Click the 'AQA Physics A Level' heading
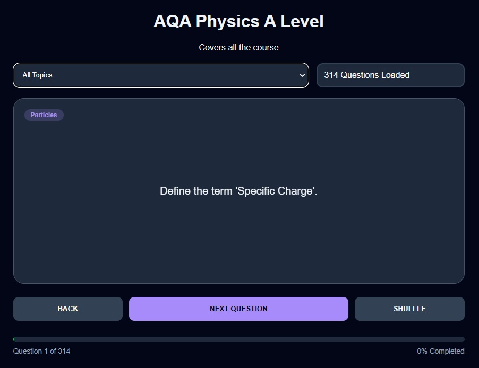479x368 pixels. click(238, 22)
